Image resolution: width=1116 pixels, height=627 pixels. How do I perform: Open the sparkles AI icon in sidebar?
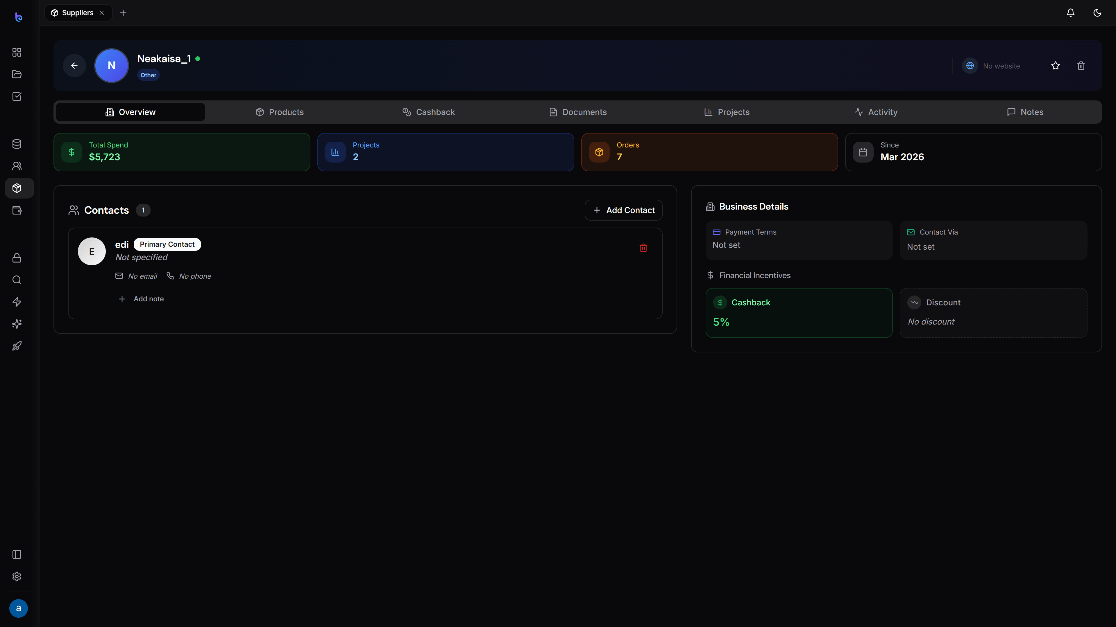pyautogui.click(x=17, y=324)
